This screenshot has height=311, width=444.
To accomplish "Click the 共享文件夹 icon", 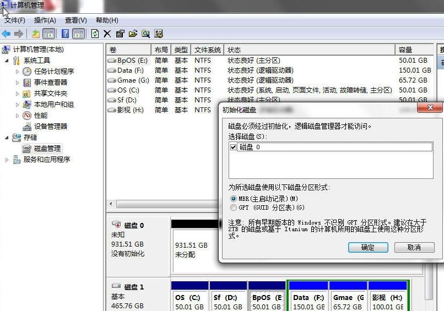I will pyautogui.click(x=26, y=94).
